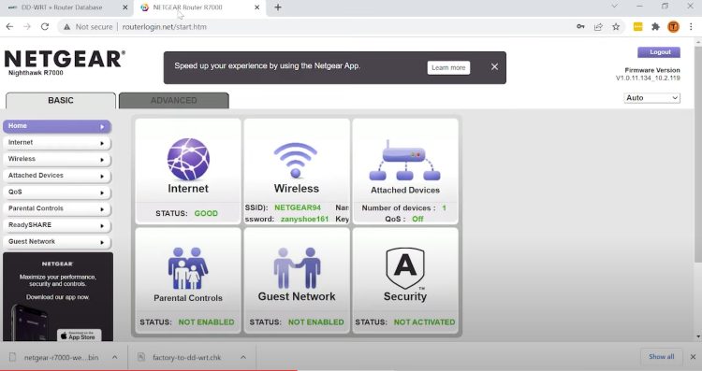This screenshot has height=371, width=702.
Task: Click the Not secure warning icon
Action: 66,27
